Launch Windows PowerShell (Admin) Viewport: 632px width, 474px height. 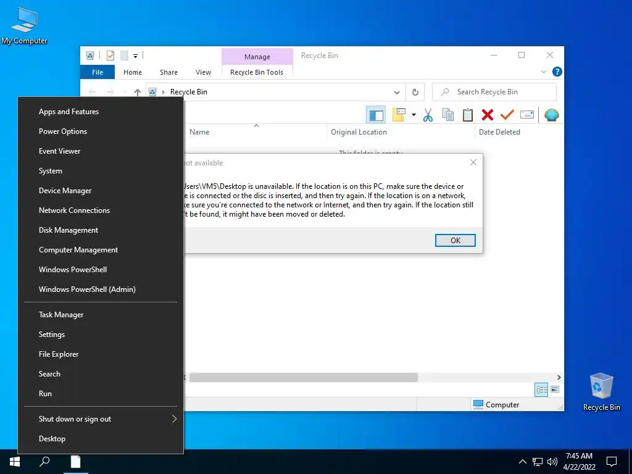click(101, 289)
